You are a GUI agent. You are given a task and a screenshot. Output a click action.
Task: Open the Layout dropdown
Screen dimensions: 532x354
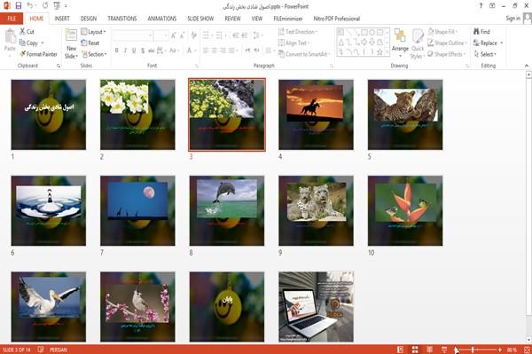pyautogui.click(x=94, y=32)
